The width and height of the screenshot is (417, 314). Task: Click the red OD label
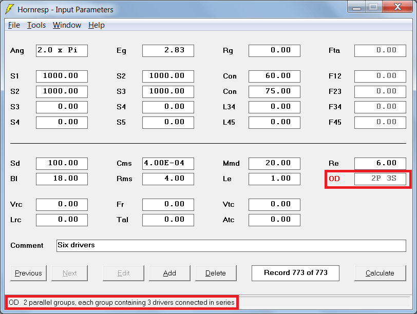334,179
